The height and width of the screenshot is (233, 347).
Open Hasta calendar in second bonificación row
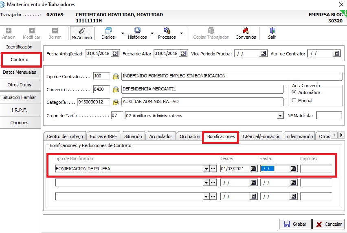coord(294,182)
